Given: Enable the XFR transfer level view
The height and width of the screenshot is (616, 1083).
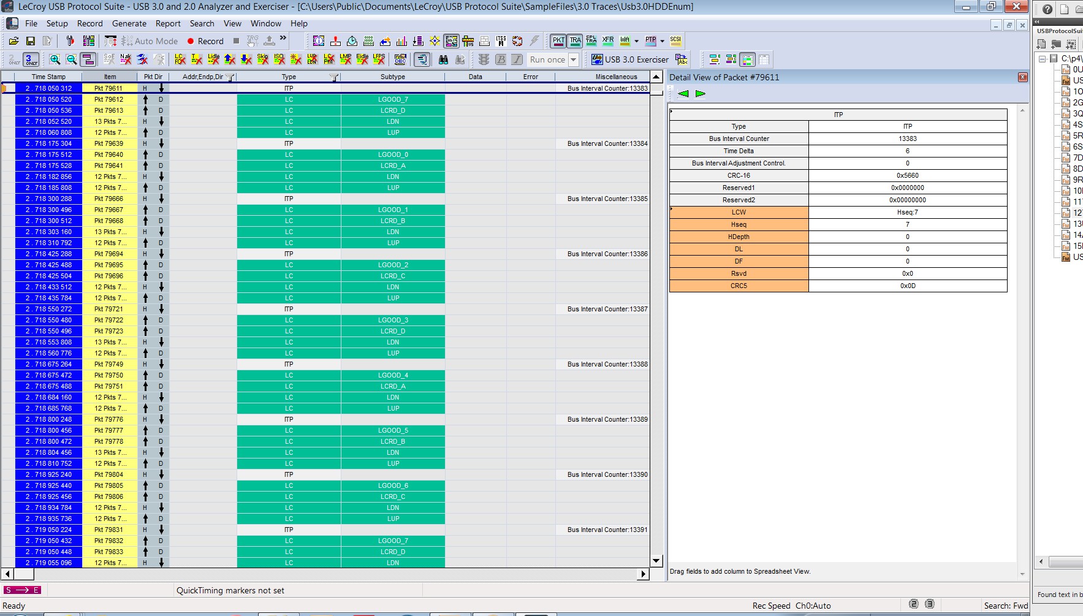Looking at the screenshot, I should tap(608, 41).
